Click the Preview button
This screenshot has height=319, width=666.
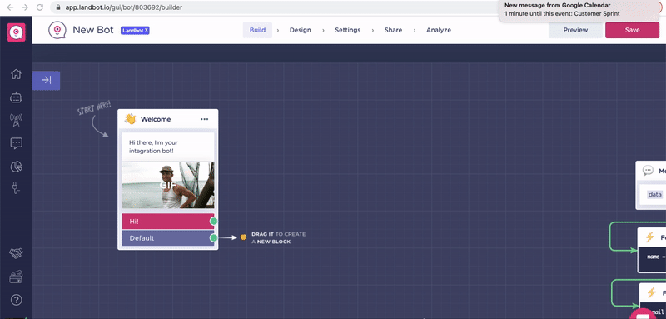click(575, 30)
